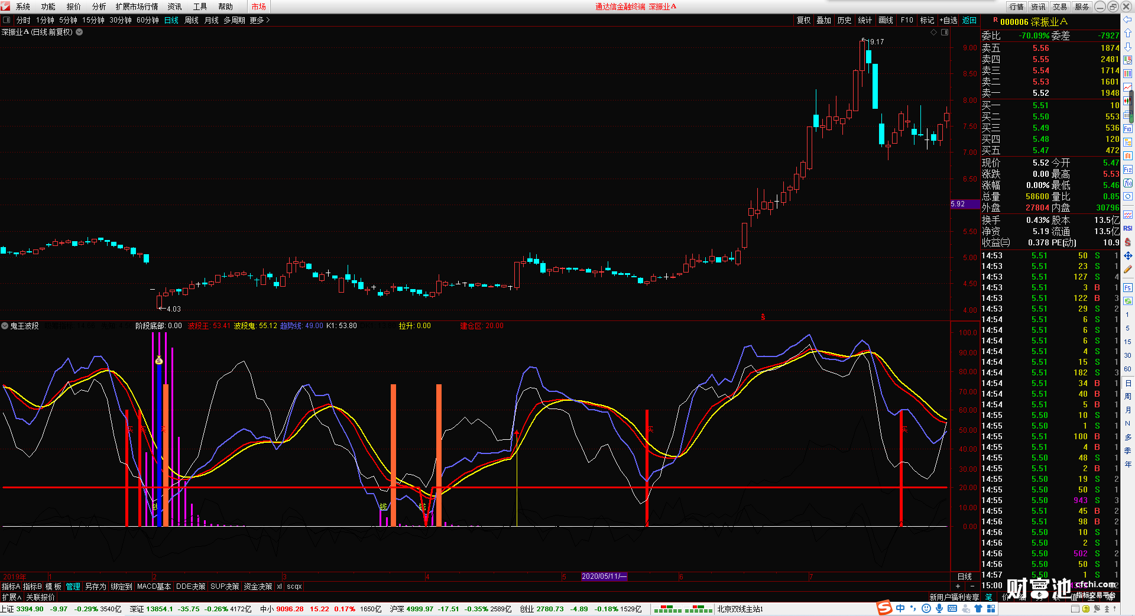Open the Fiz sidebar icon
This screenshot has width=1135, height=616.
(x=1128, y=169)
